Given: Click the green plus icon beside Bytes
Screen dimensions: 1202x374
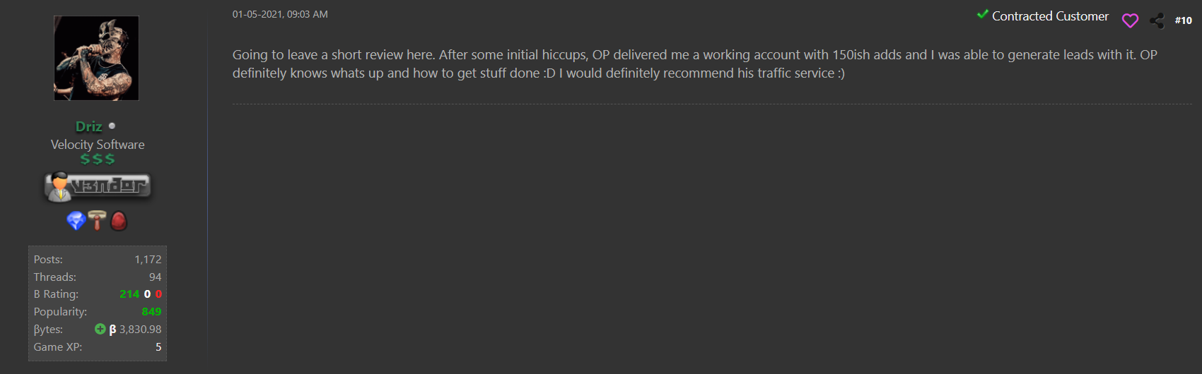Looking at the screenshot, I should 100,329.
